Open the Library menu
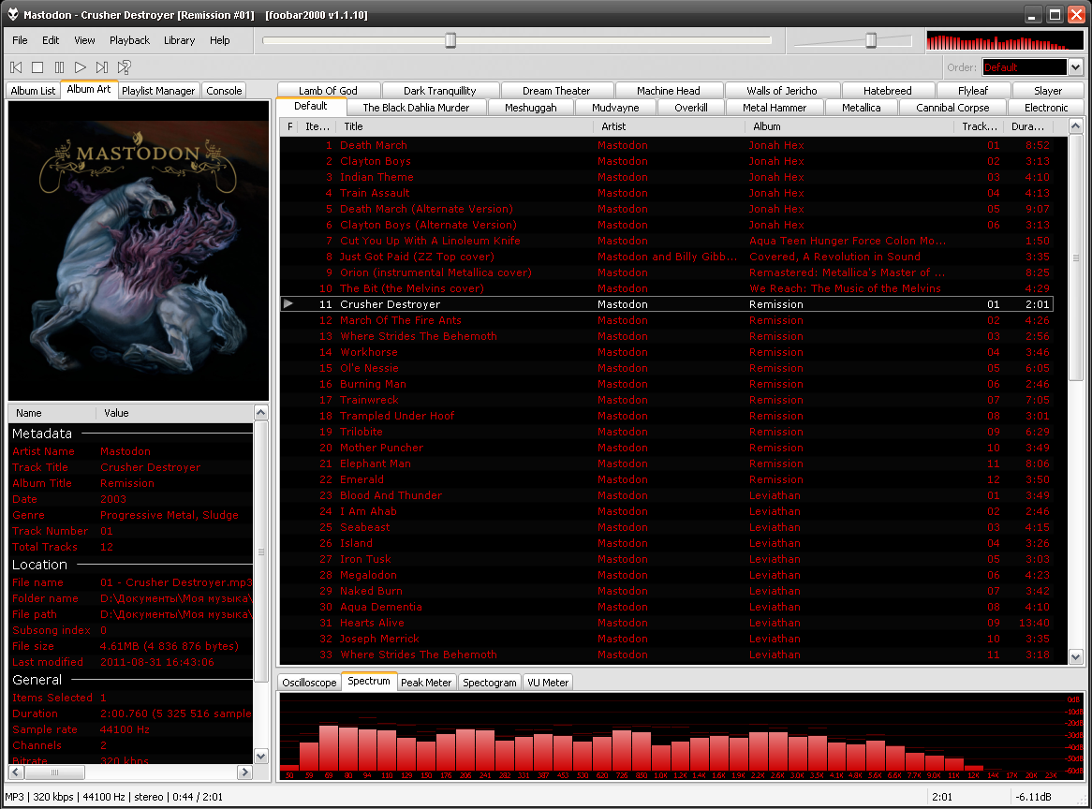 [179, 40]
